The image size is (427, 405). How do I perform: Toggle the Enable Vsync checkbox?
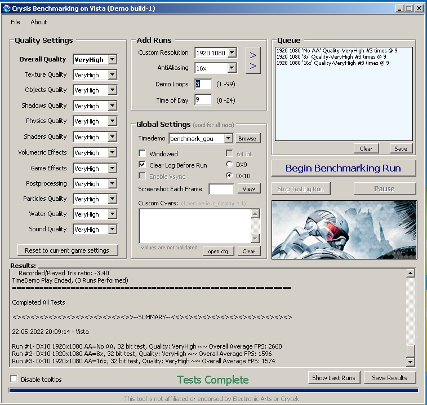[x=142, y=176]
